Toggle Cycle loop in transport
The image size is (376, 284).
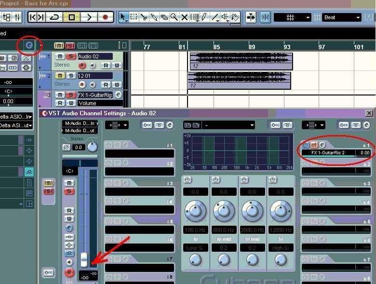coord(54,17)
